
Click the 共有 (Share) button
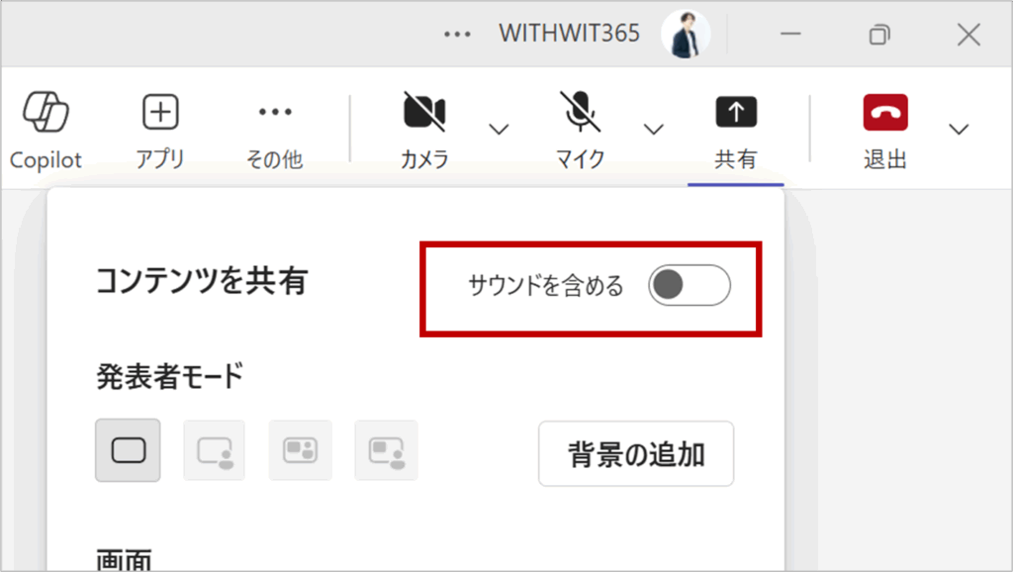click(x=736, y=132)
